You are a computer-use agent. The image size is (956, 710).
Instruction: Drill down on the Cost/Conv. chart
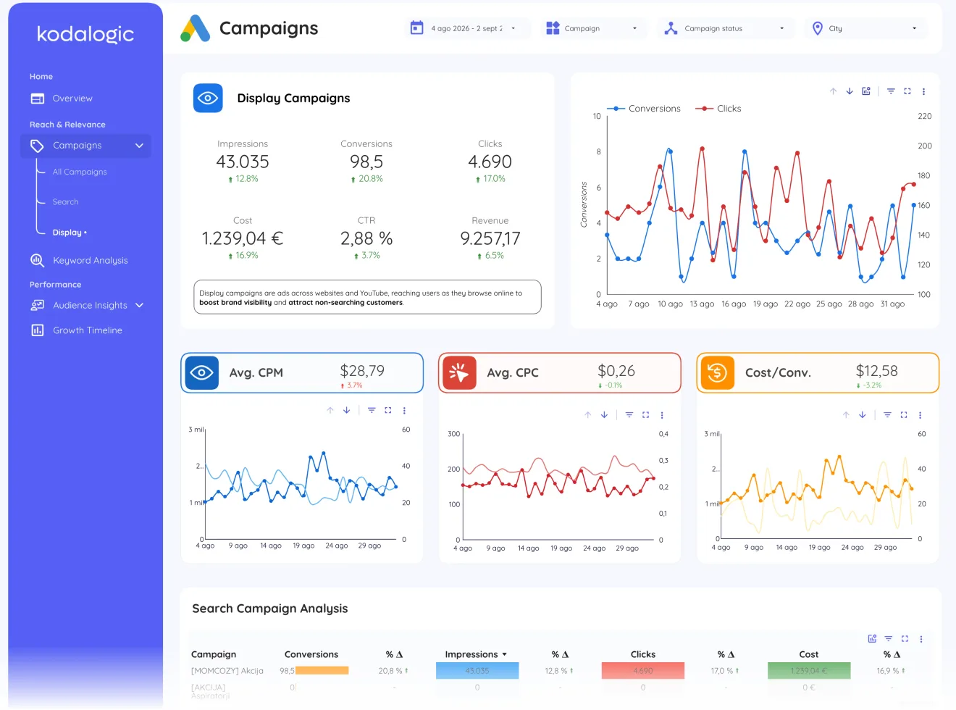[863, 415]
